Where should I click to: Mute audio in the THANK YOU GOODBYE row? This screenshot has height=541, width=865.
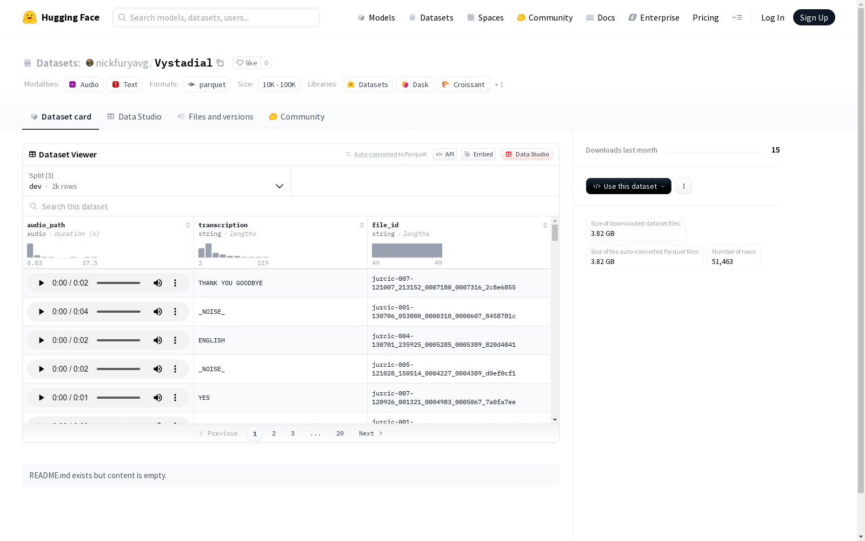(x=158, y=283)
